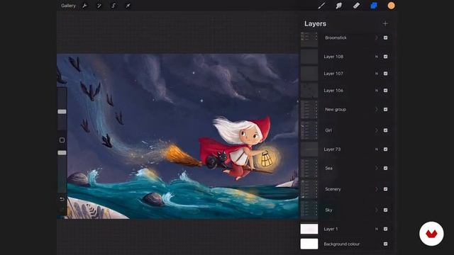Activate the Selection S-shaped tool
Viewport: 454px width, 255px height.
click(x=113, y=6)
